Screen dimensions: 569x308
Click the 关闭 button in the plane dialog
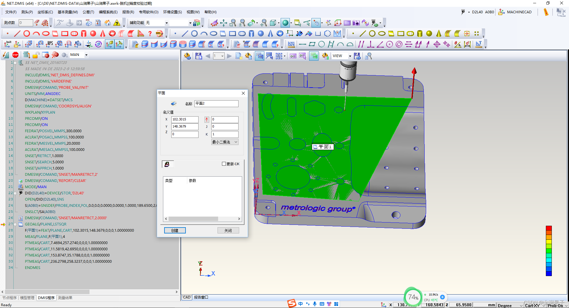pyautogui.click(x=228, y=230)
